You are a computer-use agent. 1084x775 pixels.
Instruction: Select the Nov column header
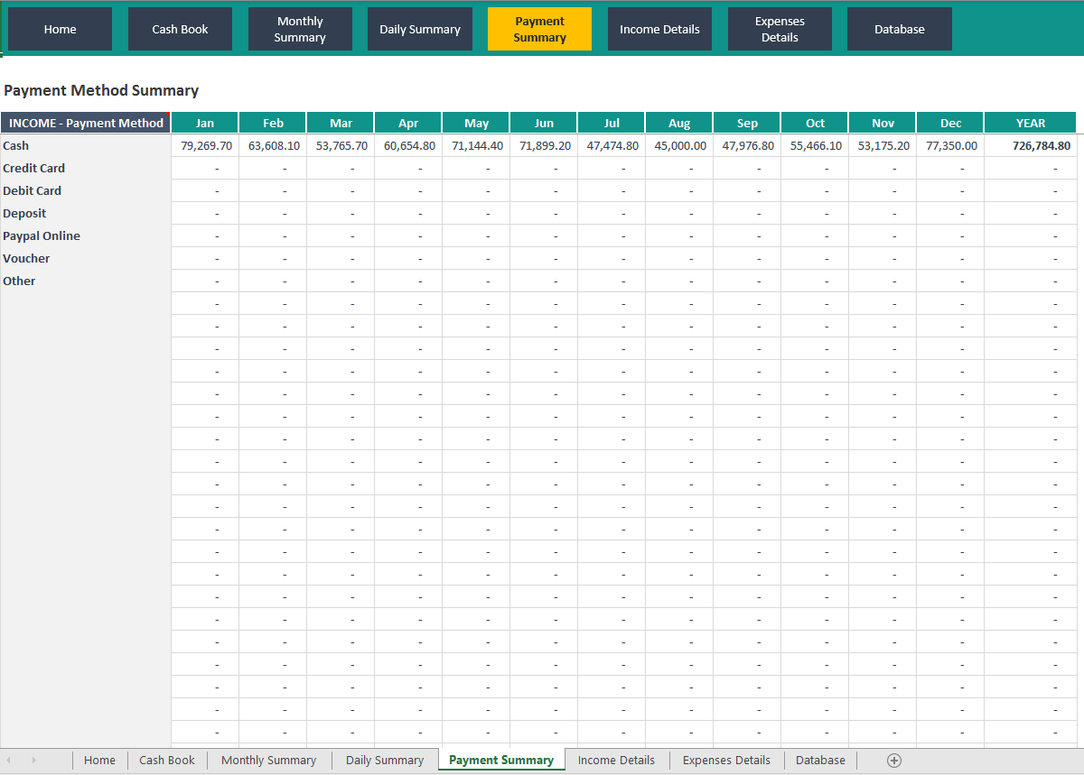(883, 123)
